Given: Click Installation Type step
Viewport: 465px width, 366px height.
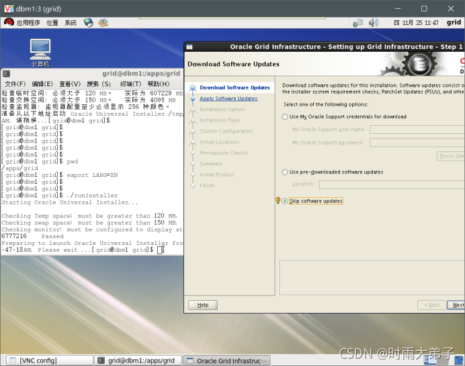Looking at the screenshot, I should [220, 120].
